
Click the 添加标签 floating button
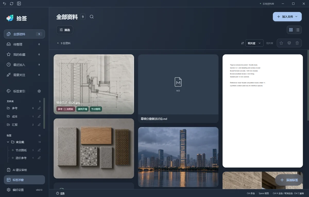tap(289, 180)
